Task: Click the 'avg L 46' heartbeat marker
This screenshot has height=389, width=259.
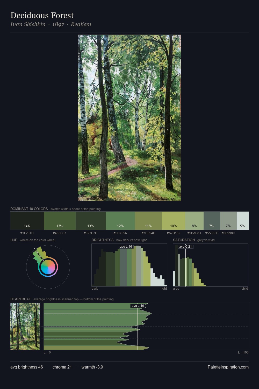Action: pos(138,306)
